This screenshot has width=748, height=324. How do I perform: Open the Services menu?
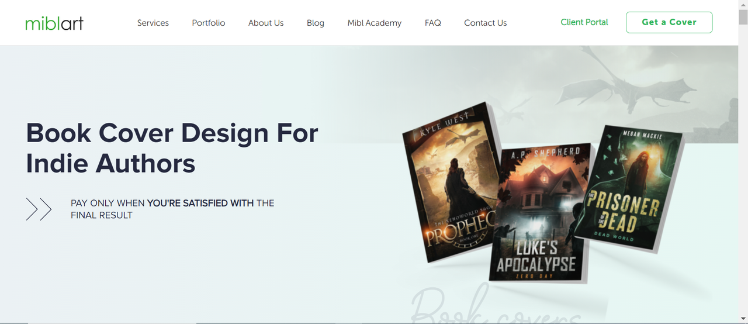pyautogui.click(x=153, y=23)
